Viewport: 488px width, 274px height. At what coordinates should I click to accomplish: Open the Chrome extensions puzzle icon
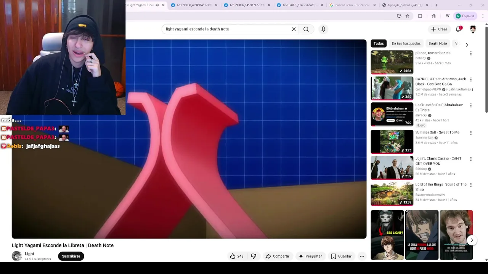point(420,16)
